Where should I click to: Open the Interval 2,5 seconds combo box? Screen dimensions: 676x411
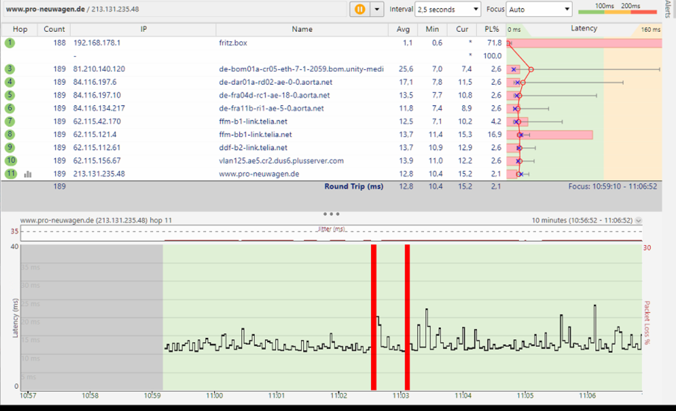[x=448, y=9]
